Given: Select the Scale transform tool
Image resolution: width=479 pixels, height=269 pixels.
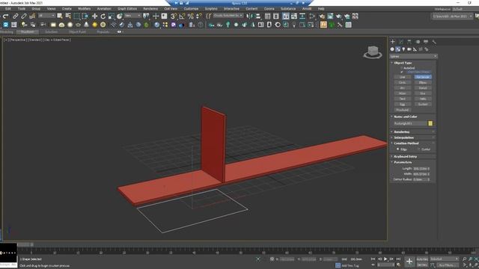Looking at the screenshot, I should [112, 16].
